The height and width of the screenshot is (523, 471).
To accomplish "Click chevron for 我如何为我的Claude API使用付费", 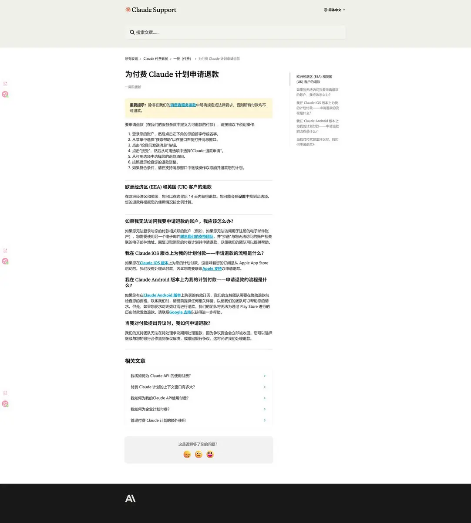I will pyautogui.click(x=265, y=398).
